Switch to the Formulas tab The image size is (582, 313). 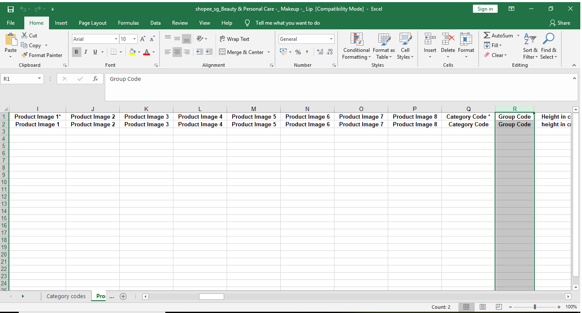click(x=129, y=23)
